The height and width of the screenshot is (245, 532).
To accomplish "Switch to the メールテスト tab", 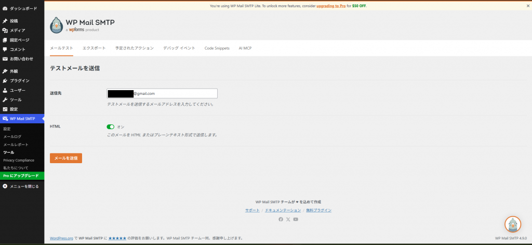I will 61,48.
